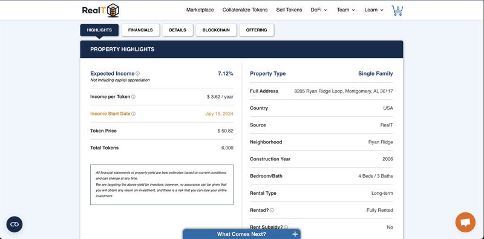Click the Not including capital appreciation note
Image resolution: width=484 pixels, height=239 pixels.
tap(120, 80)
